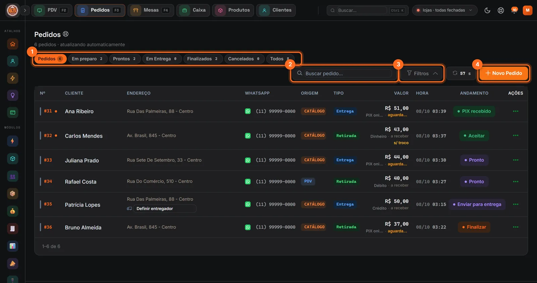The image size is (537, 283).
Task: Open the lojas todas fechadas dropdown
Action: (x=445, y=10)
